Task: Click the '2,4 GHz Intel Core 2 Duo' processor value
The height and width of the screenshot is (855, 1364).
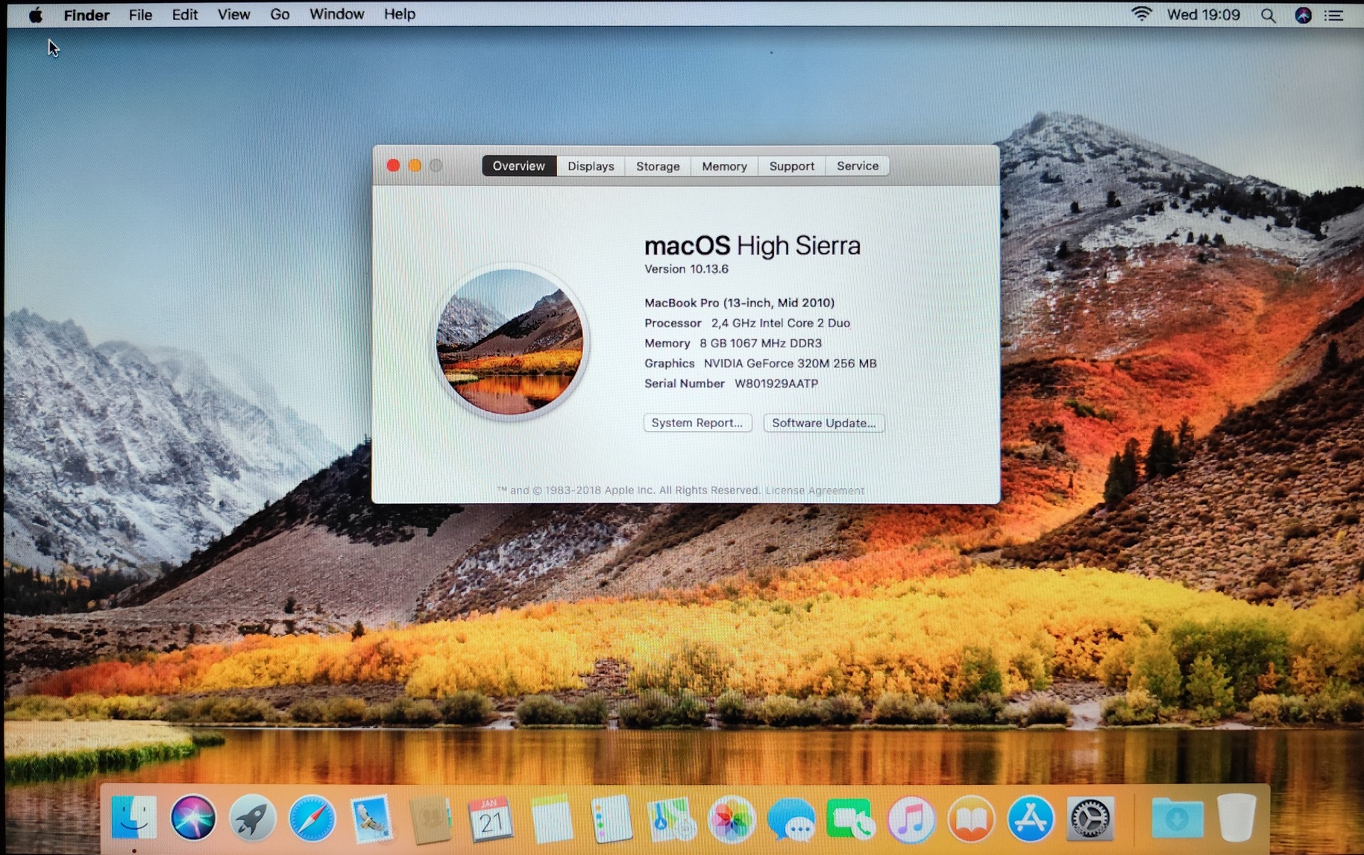Action: tap(781, 323)
